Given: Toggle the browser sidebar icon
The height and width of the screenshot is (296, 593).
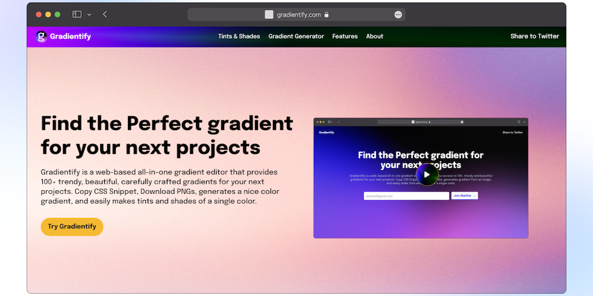Looking at the screenshot, I should coord(77,14).
